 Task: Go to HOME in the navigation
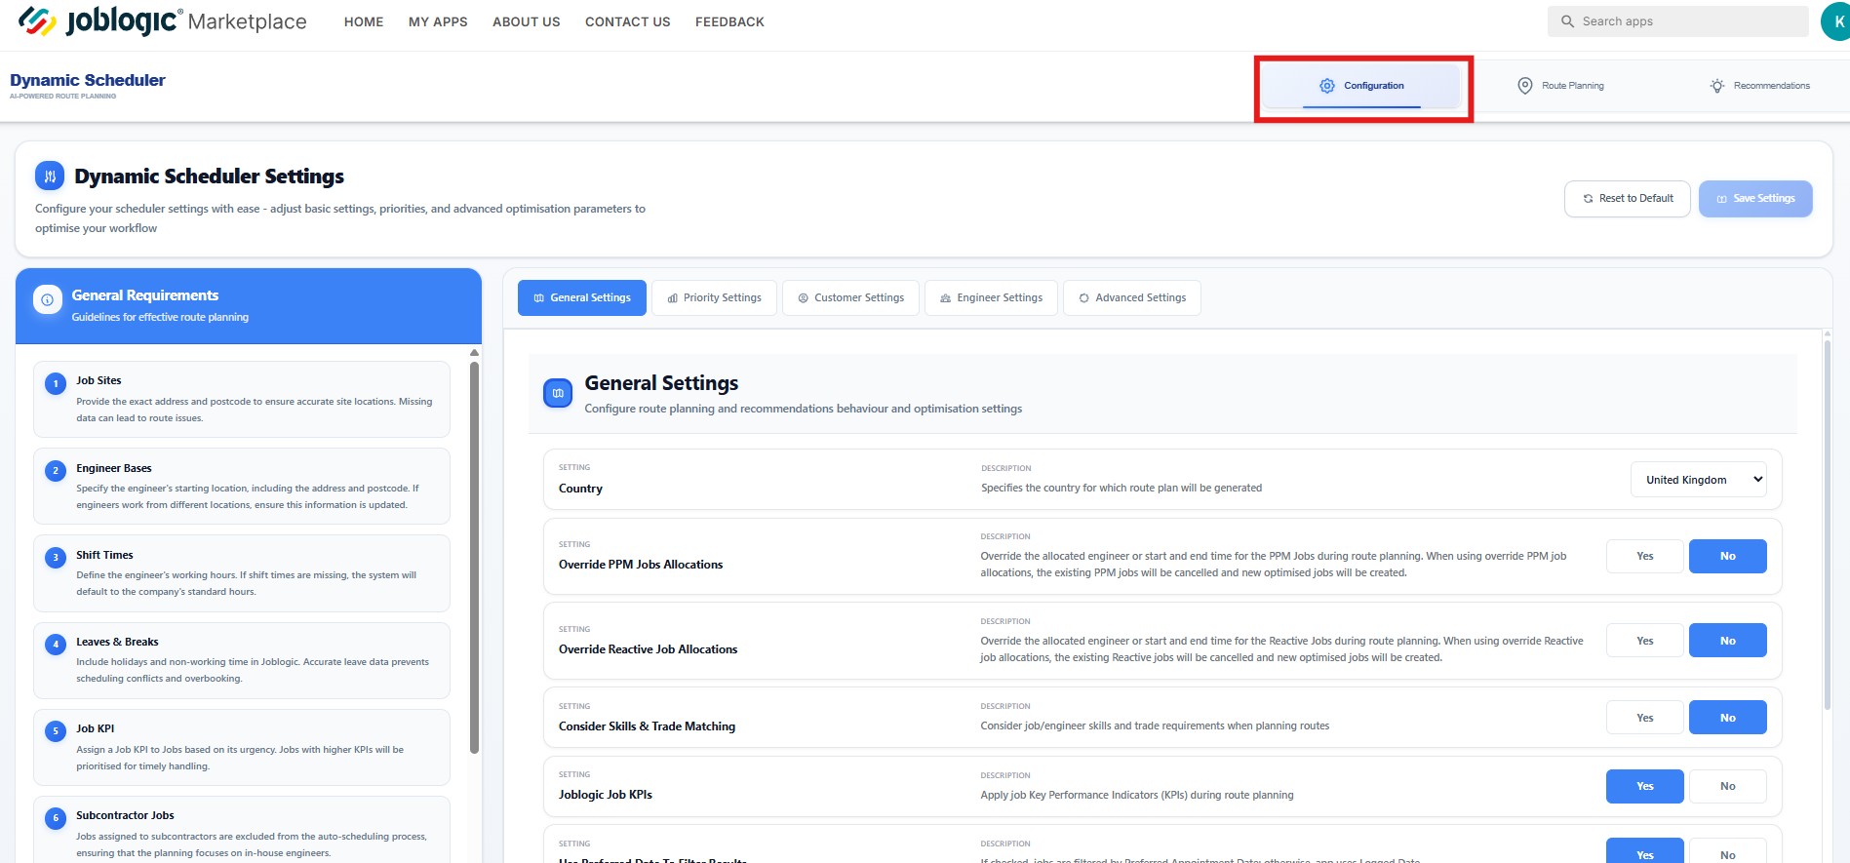(364, 21)
